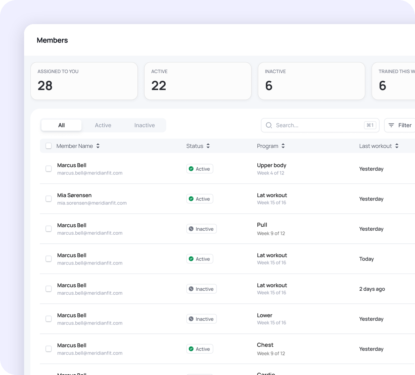Click the Week 4 of 12 text

[270, 173]
